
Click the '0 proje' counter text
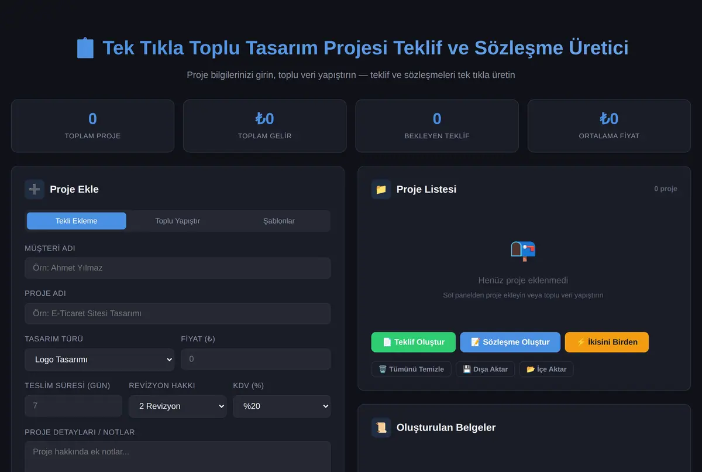pyautogui.click(x=666, y=189)
